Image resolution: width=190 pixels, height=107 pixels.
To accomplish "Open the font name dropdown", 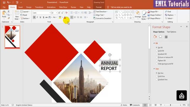I will coord(50,13).
